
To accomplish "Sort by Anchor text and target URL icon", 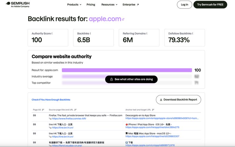I will 153,110.
